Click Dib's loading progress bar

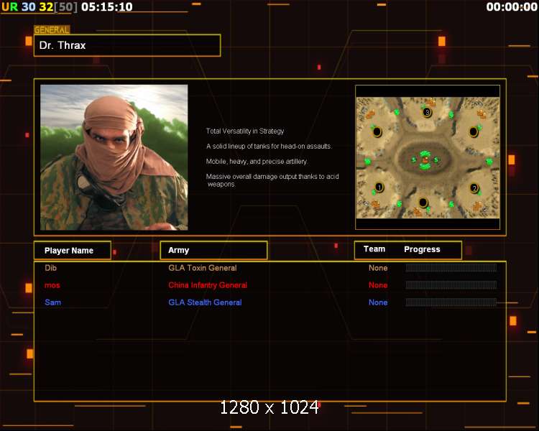(451, 268)
